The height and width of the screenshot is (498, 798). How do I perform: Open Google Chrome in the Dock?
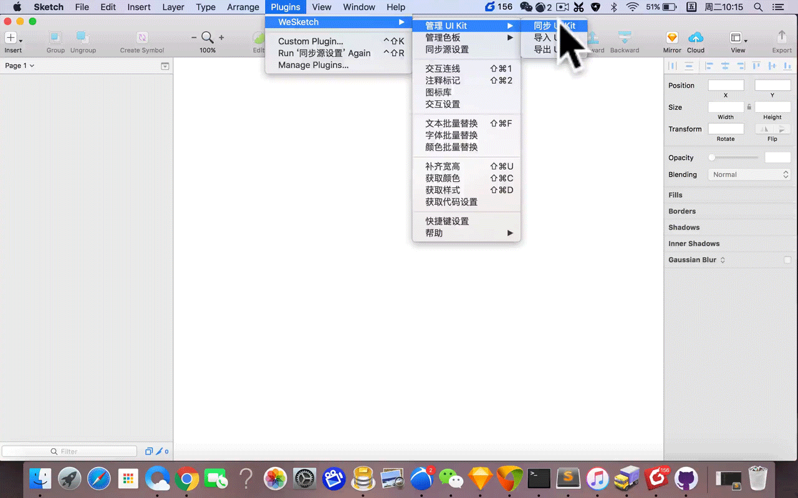pyautogui.click(x=186, y=479)
